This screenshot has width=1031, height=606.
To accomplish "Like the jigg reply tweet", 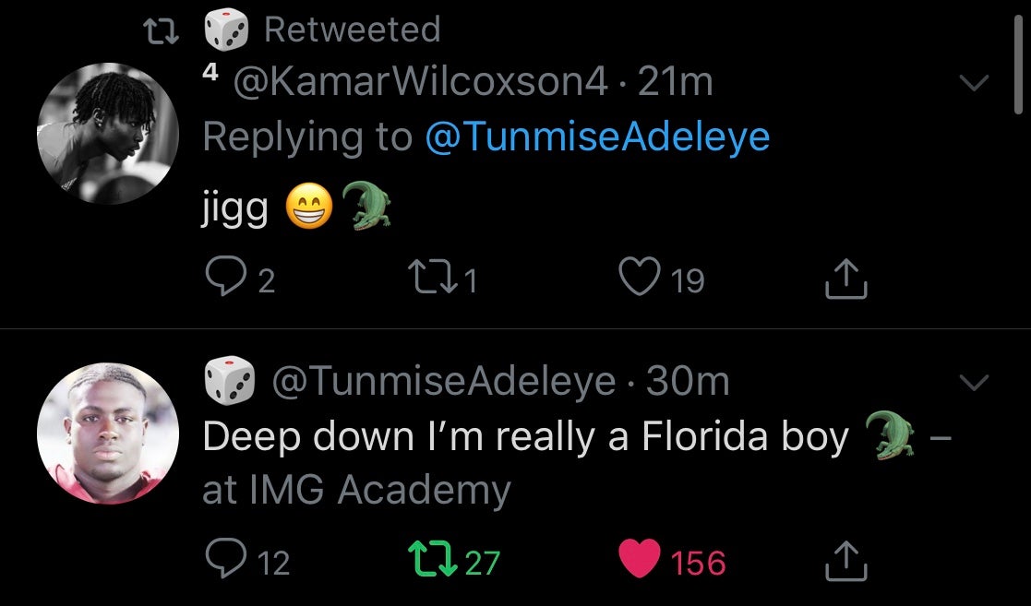I will coord(640,279).
